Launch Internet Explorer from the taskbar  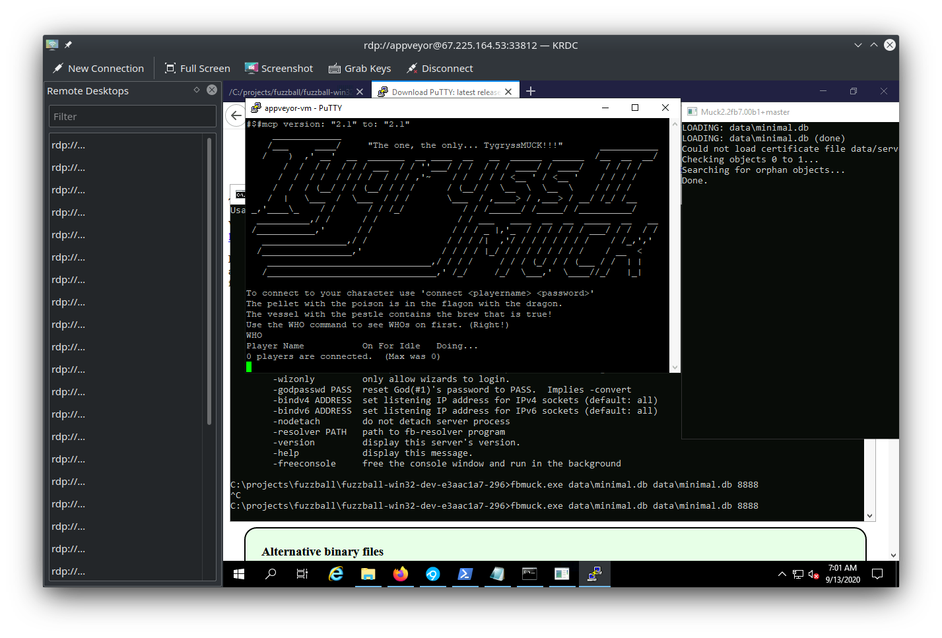336,574
